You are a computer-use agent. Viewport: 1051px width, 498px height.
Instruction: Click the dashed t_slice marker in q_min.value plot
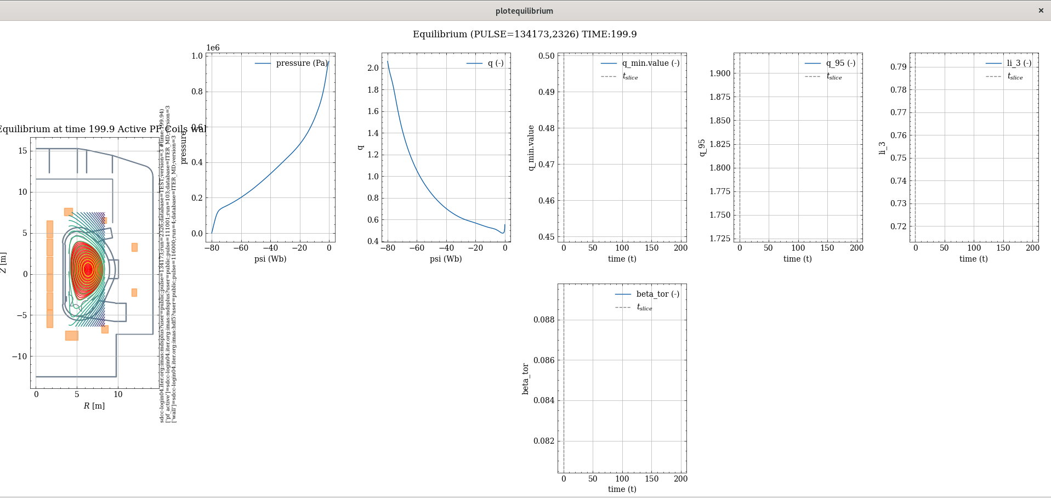564,147
